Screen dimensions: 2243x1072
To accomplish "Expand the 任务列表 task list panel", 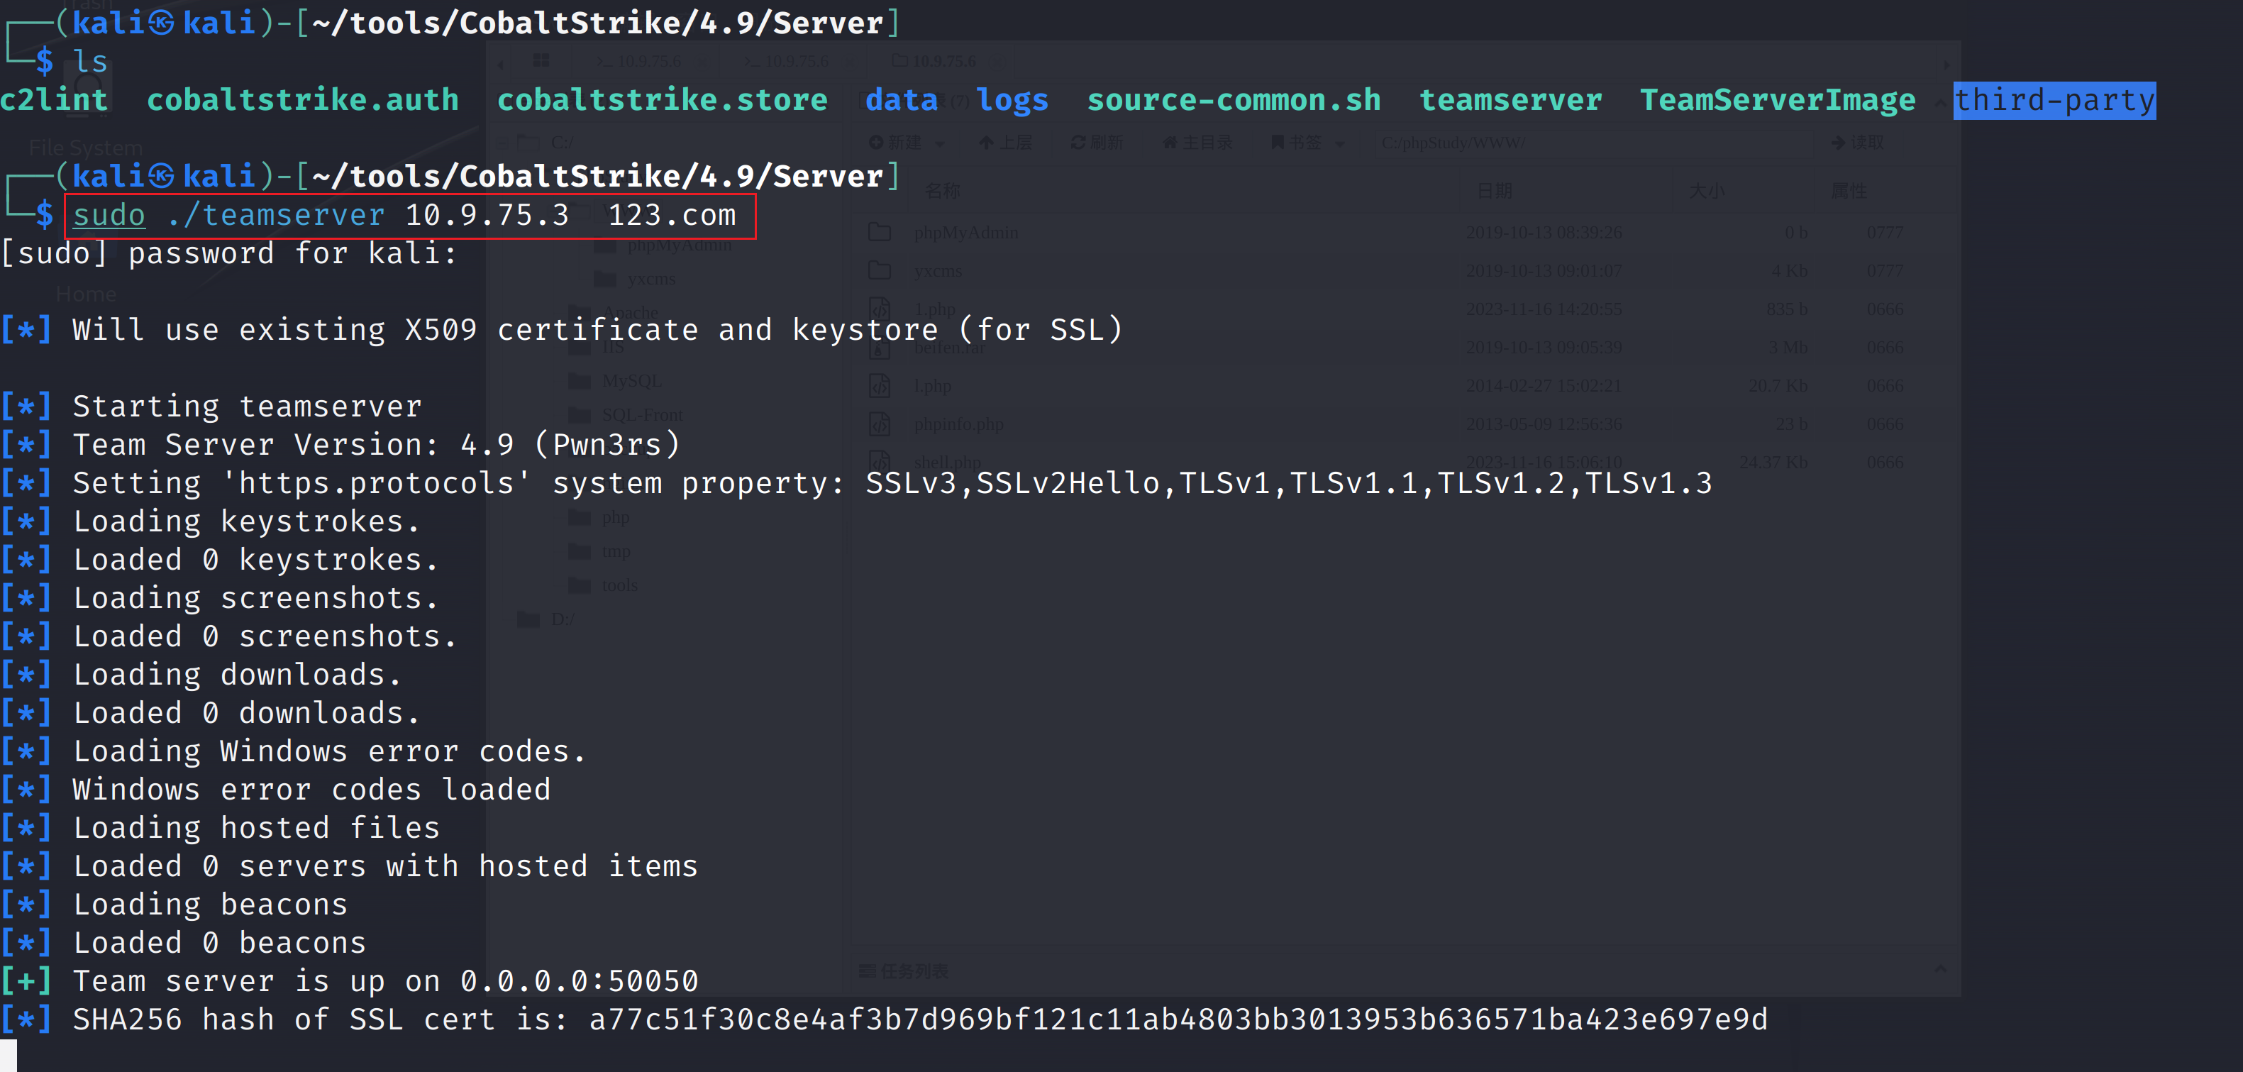I will click(903, 970).
